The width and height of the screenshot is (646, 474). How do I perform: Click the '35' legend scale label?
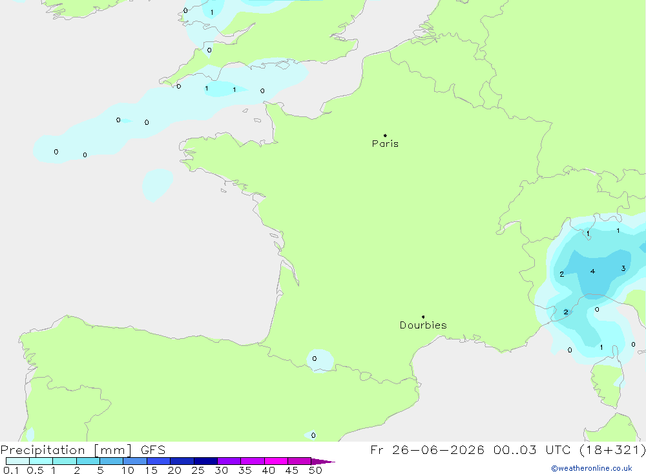(x=245, y=470)
